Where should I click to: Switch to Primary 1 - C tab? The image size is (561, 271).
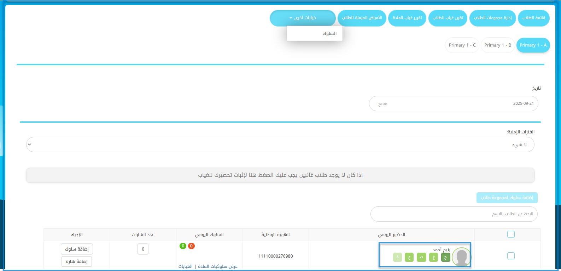tap(462, 45)
